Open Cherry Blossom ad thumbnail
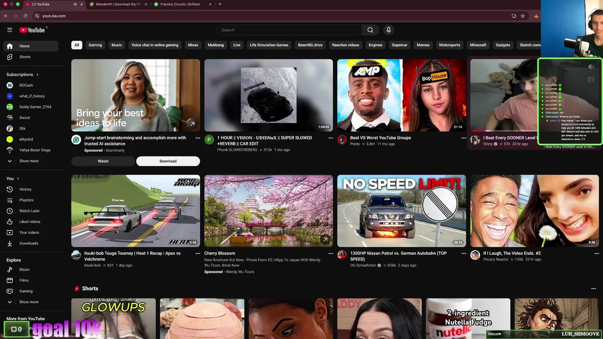This screenshot has height=339, width=603. (269, 211)
